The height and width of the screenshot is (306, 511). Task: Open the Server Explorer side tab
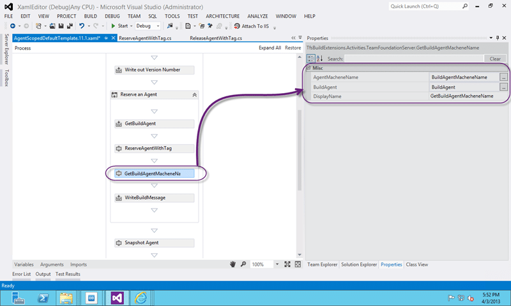pyautogui.click(x=6, y=49)
